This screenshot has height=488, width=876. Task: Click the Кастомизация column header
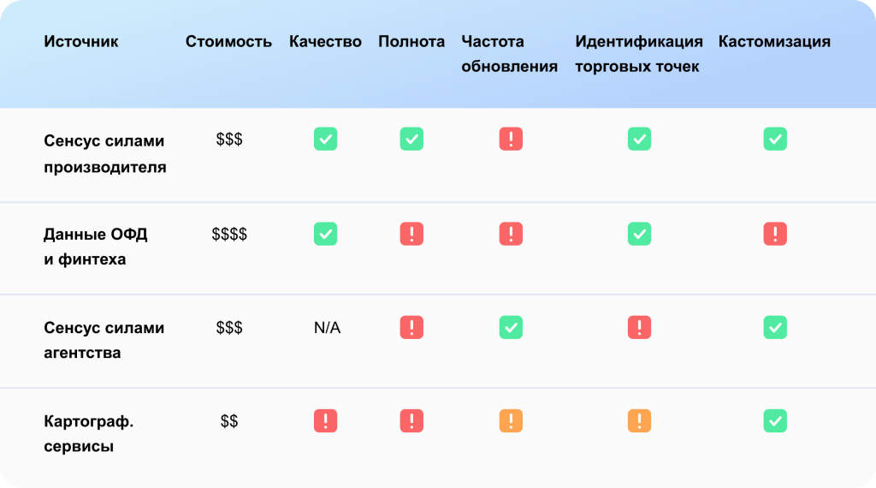774,41
